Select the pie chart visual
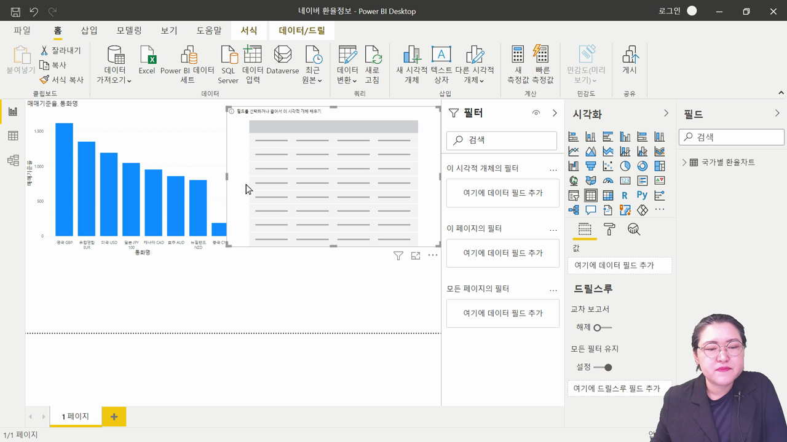Image resolution: width=787 pixels, height=442 pixels. click(625, 166)
